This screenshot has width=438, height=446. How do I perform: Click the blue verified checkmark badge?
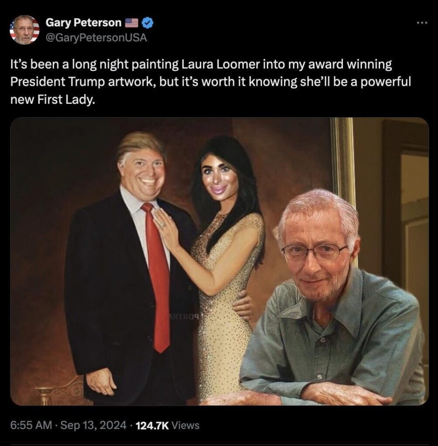(147, 23)
